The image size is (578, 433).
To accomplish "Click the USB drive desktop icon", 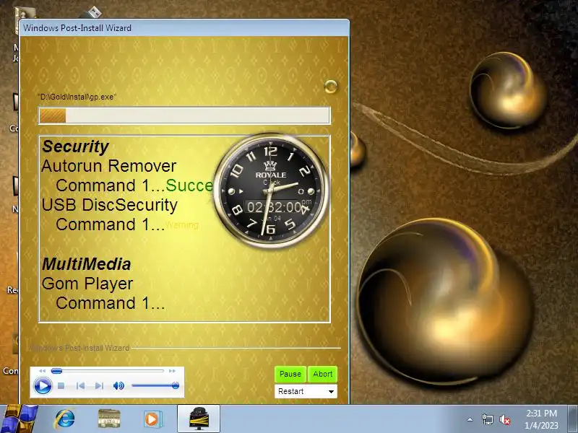I will point(91,12).
